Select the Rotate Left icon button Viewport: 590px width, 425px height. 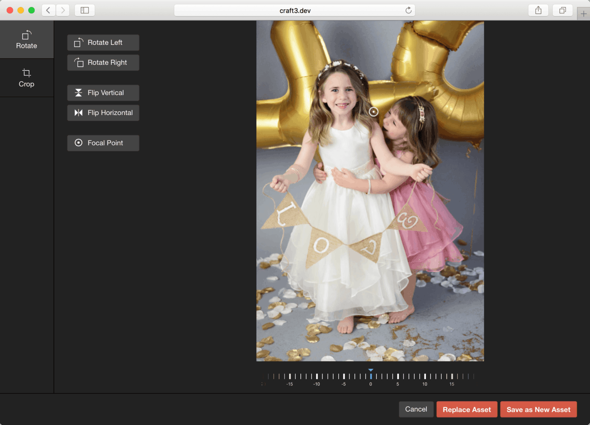pyautogui.click(x=78, y=42)
